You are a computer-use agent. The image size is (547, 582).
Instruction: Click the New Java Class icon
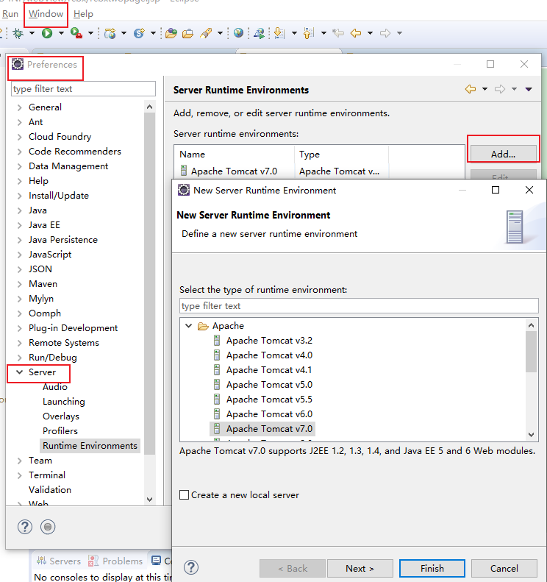(139, 33)
